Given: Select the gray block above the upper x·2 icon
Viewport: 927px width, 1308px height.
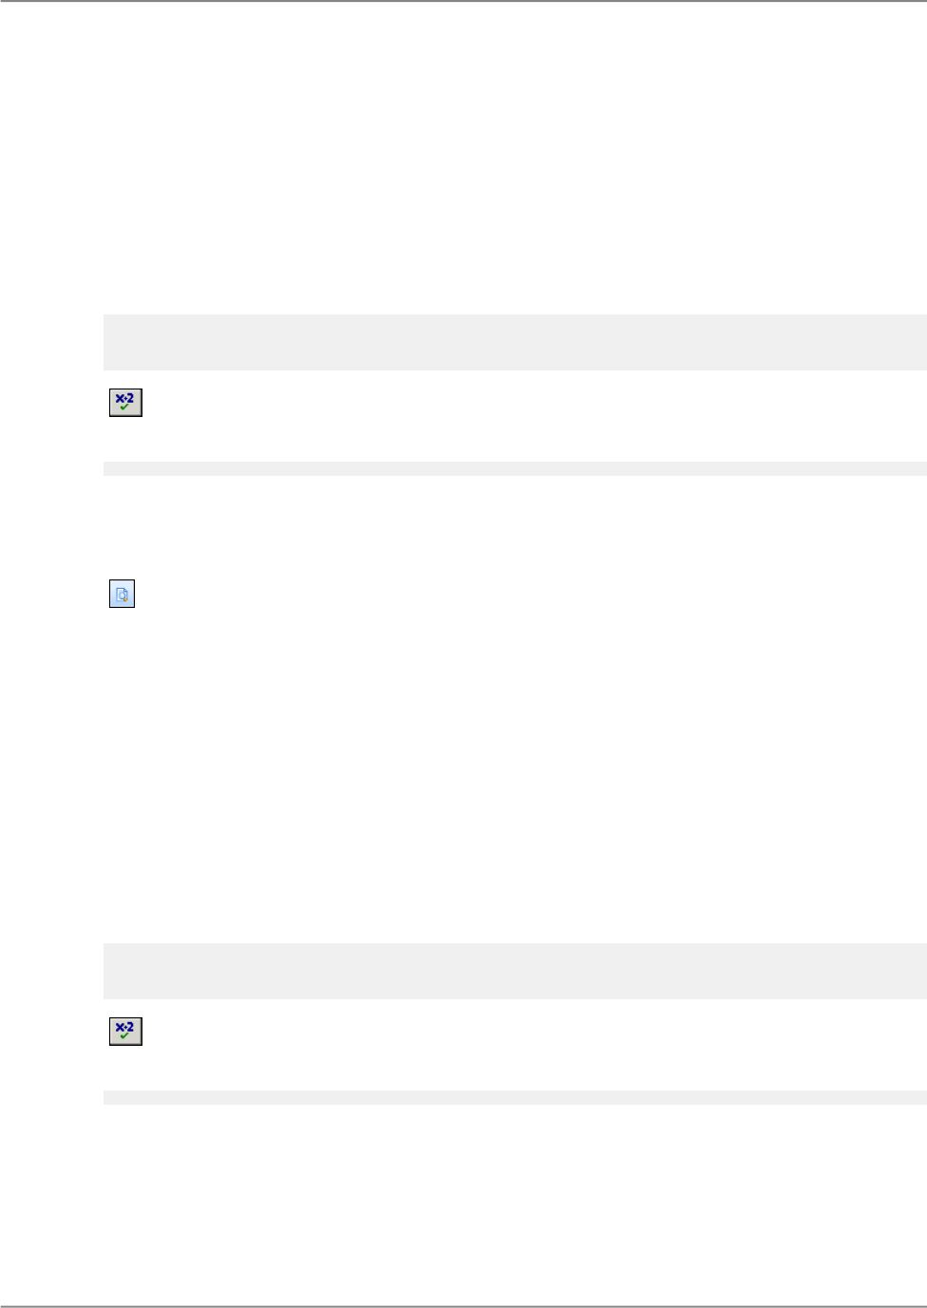Looking at the screenshot, I should pos(514,342).
